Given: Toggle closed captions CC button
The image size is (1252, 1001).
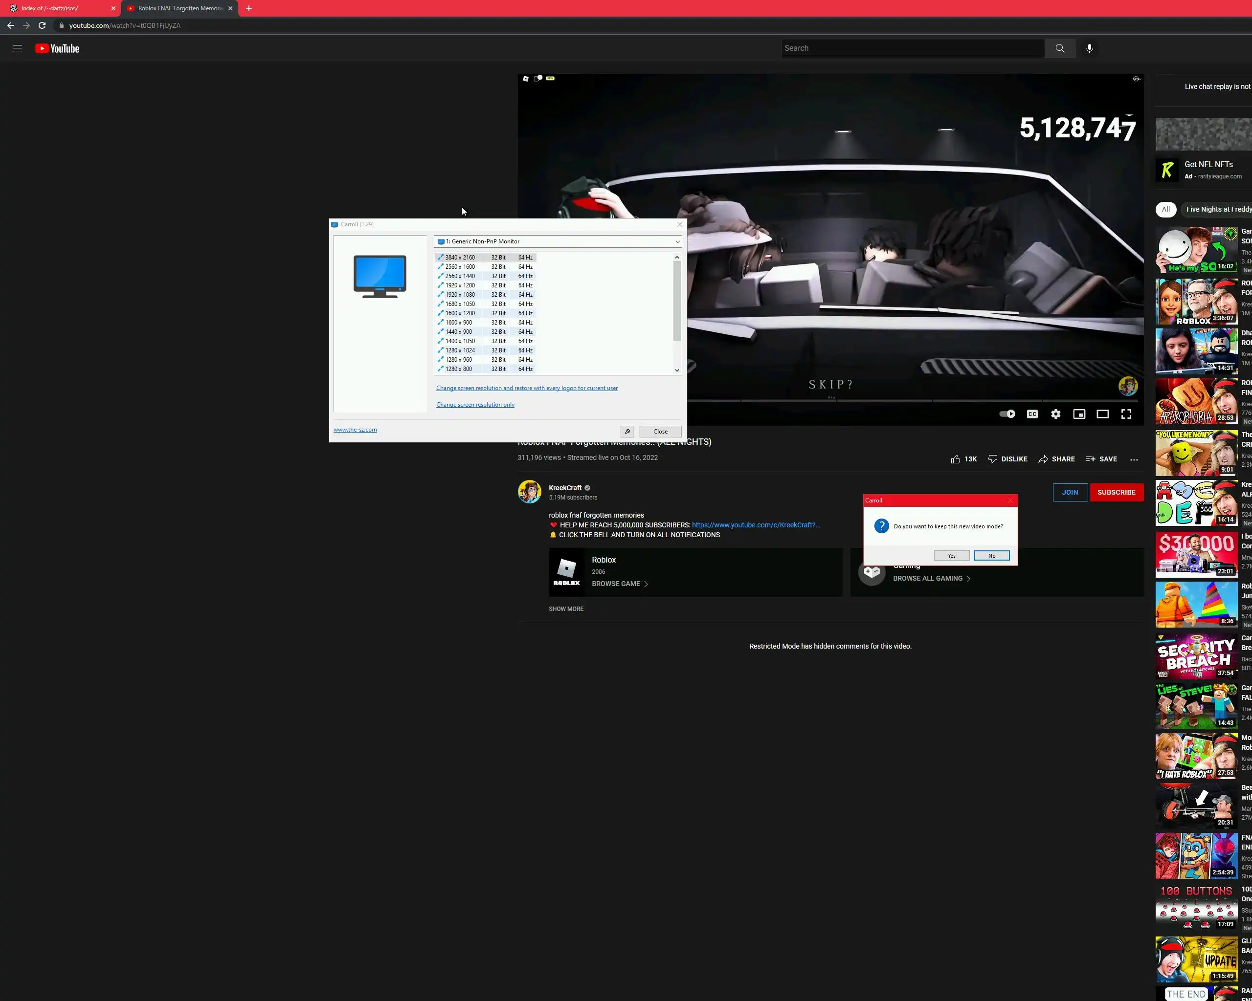Looking at the screenshot, I should [x=1032, y=414].
